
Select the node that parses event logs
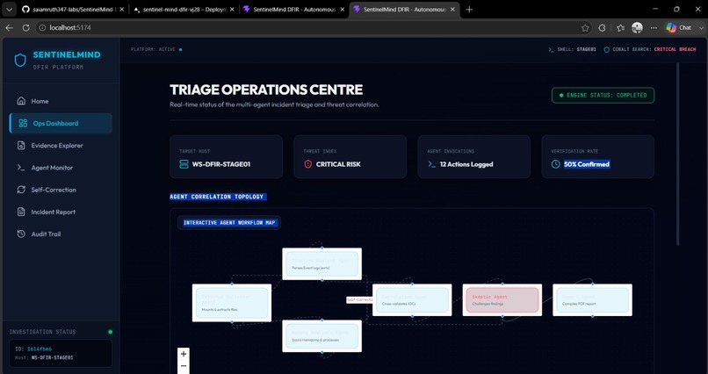tap(322, 264)
